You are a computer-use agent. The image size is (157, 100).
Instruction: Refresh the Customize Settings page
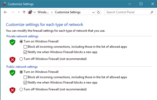tap(99, 12)
